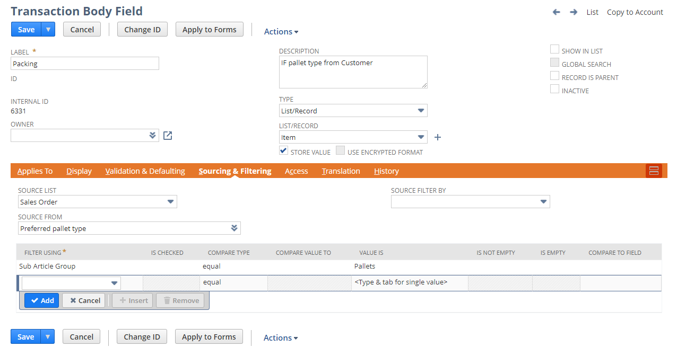
Task: Enable the Show In List checkbox
Action: tap(554, 49)
